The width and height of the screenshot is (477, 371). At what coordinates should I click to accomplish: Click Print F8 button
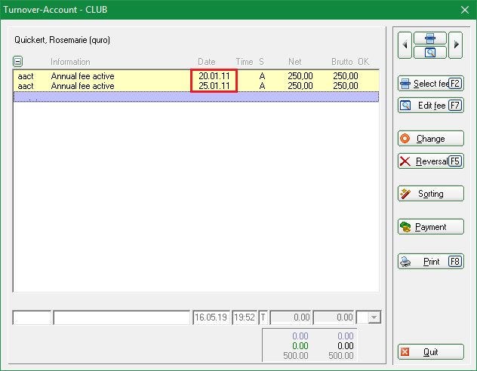coord(431,262)
